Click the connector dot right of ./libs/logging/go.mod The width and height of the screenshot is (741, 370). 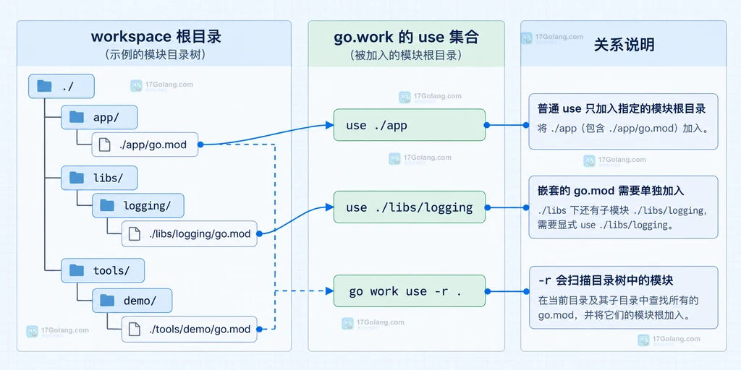click(259, 233)
